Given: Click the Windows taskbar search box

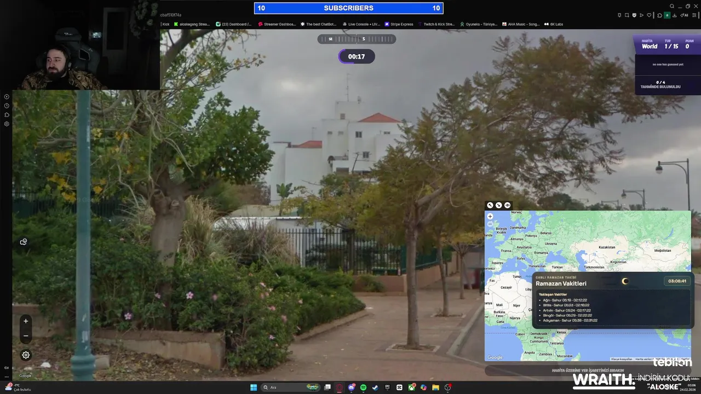Looking at the screenshot, I should 290,387.
